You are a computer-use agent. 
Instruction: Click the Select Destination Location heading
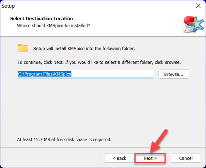coord(42,19)
